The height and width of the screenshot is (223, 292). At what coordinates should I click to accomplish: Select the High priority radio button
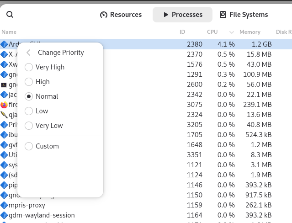pos(29,82)
